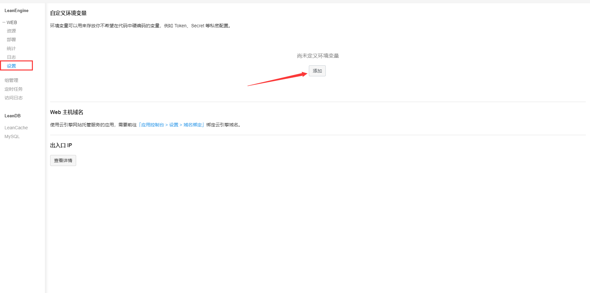Screen dimensions: 590x293
Task: Click the 添加 button to add variable
Action: [317, 71]
